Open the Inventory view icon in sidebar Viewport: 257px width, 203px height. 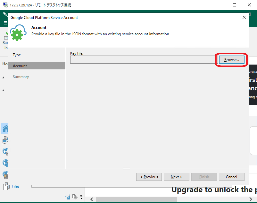tap(5, 140)
